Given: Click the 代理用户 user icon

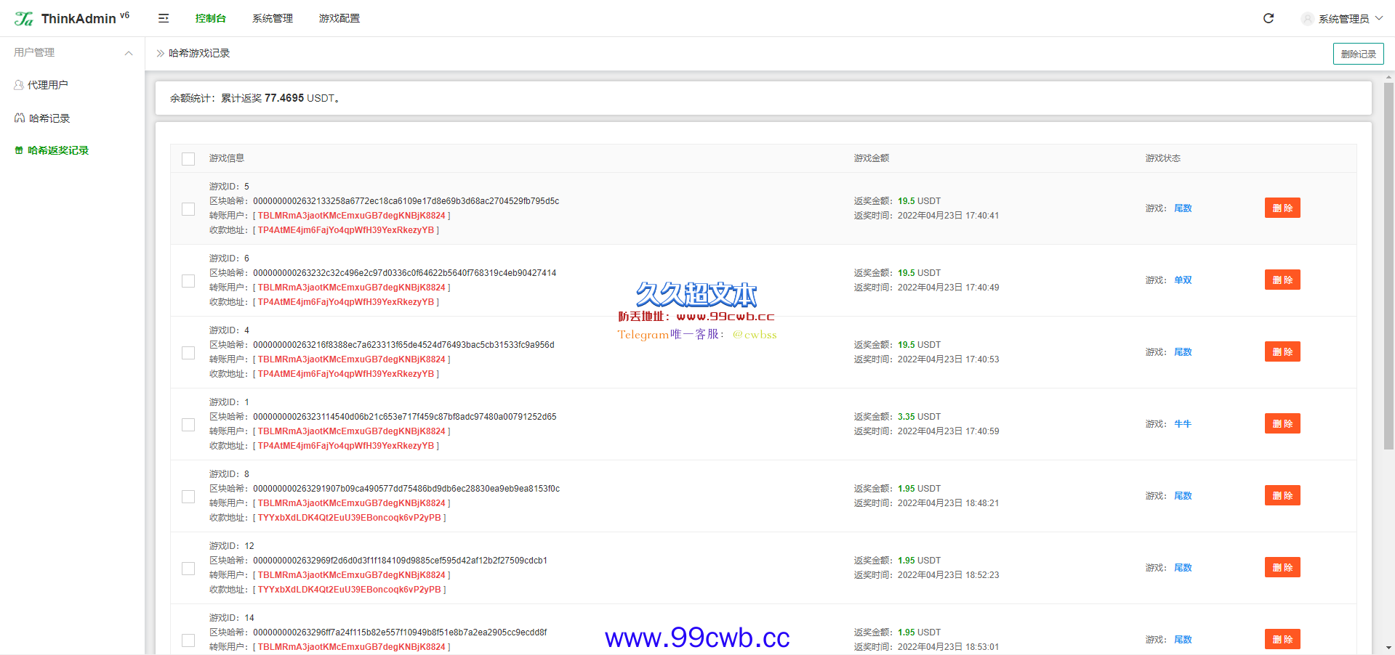Looking at the screenshot, I should (x=19, y=85).
